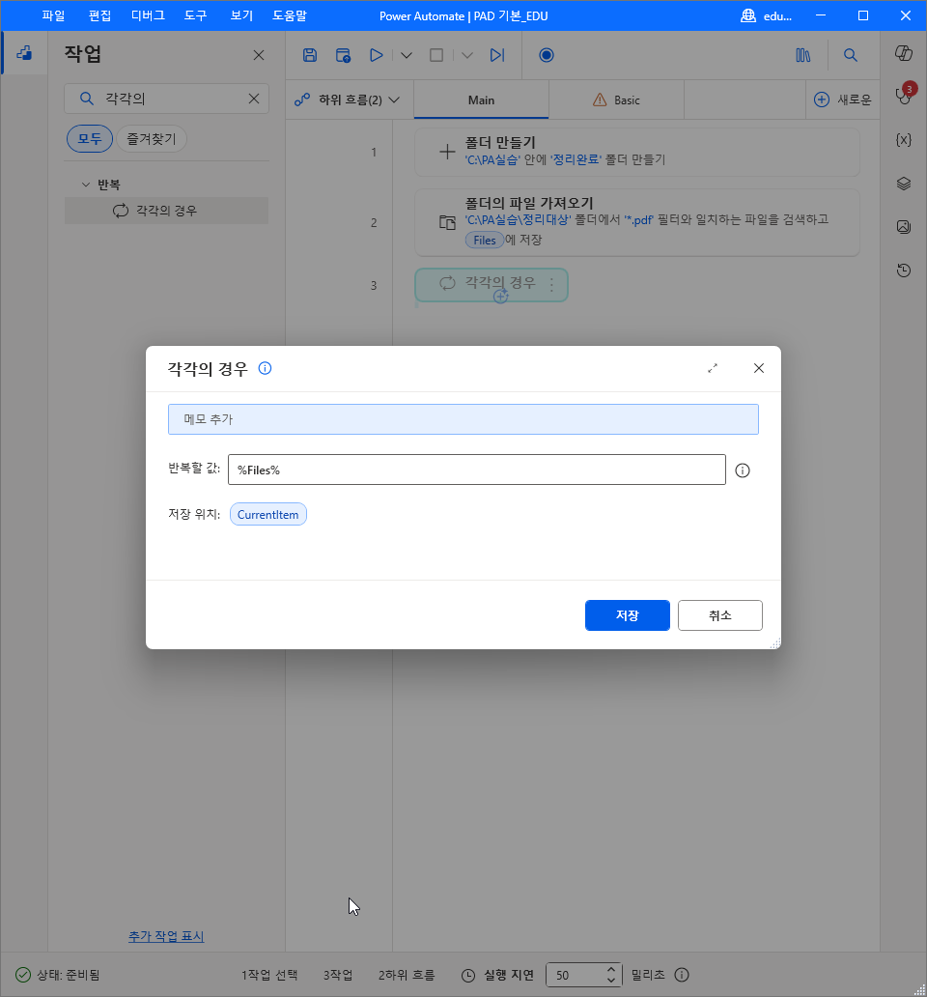Start the Recorder icon

click(x=547, y=55)
